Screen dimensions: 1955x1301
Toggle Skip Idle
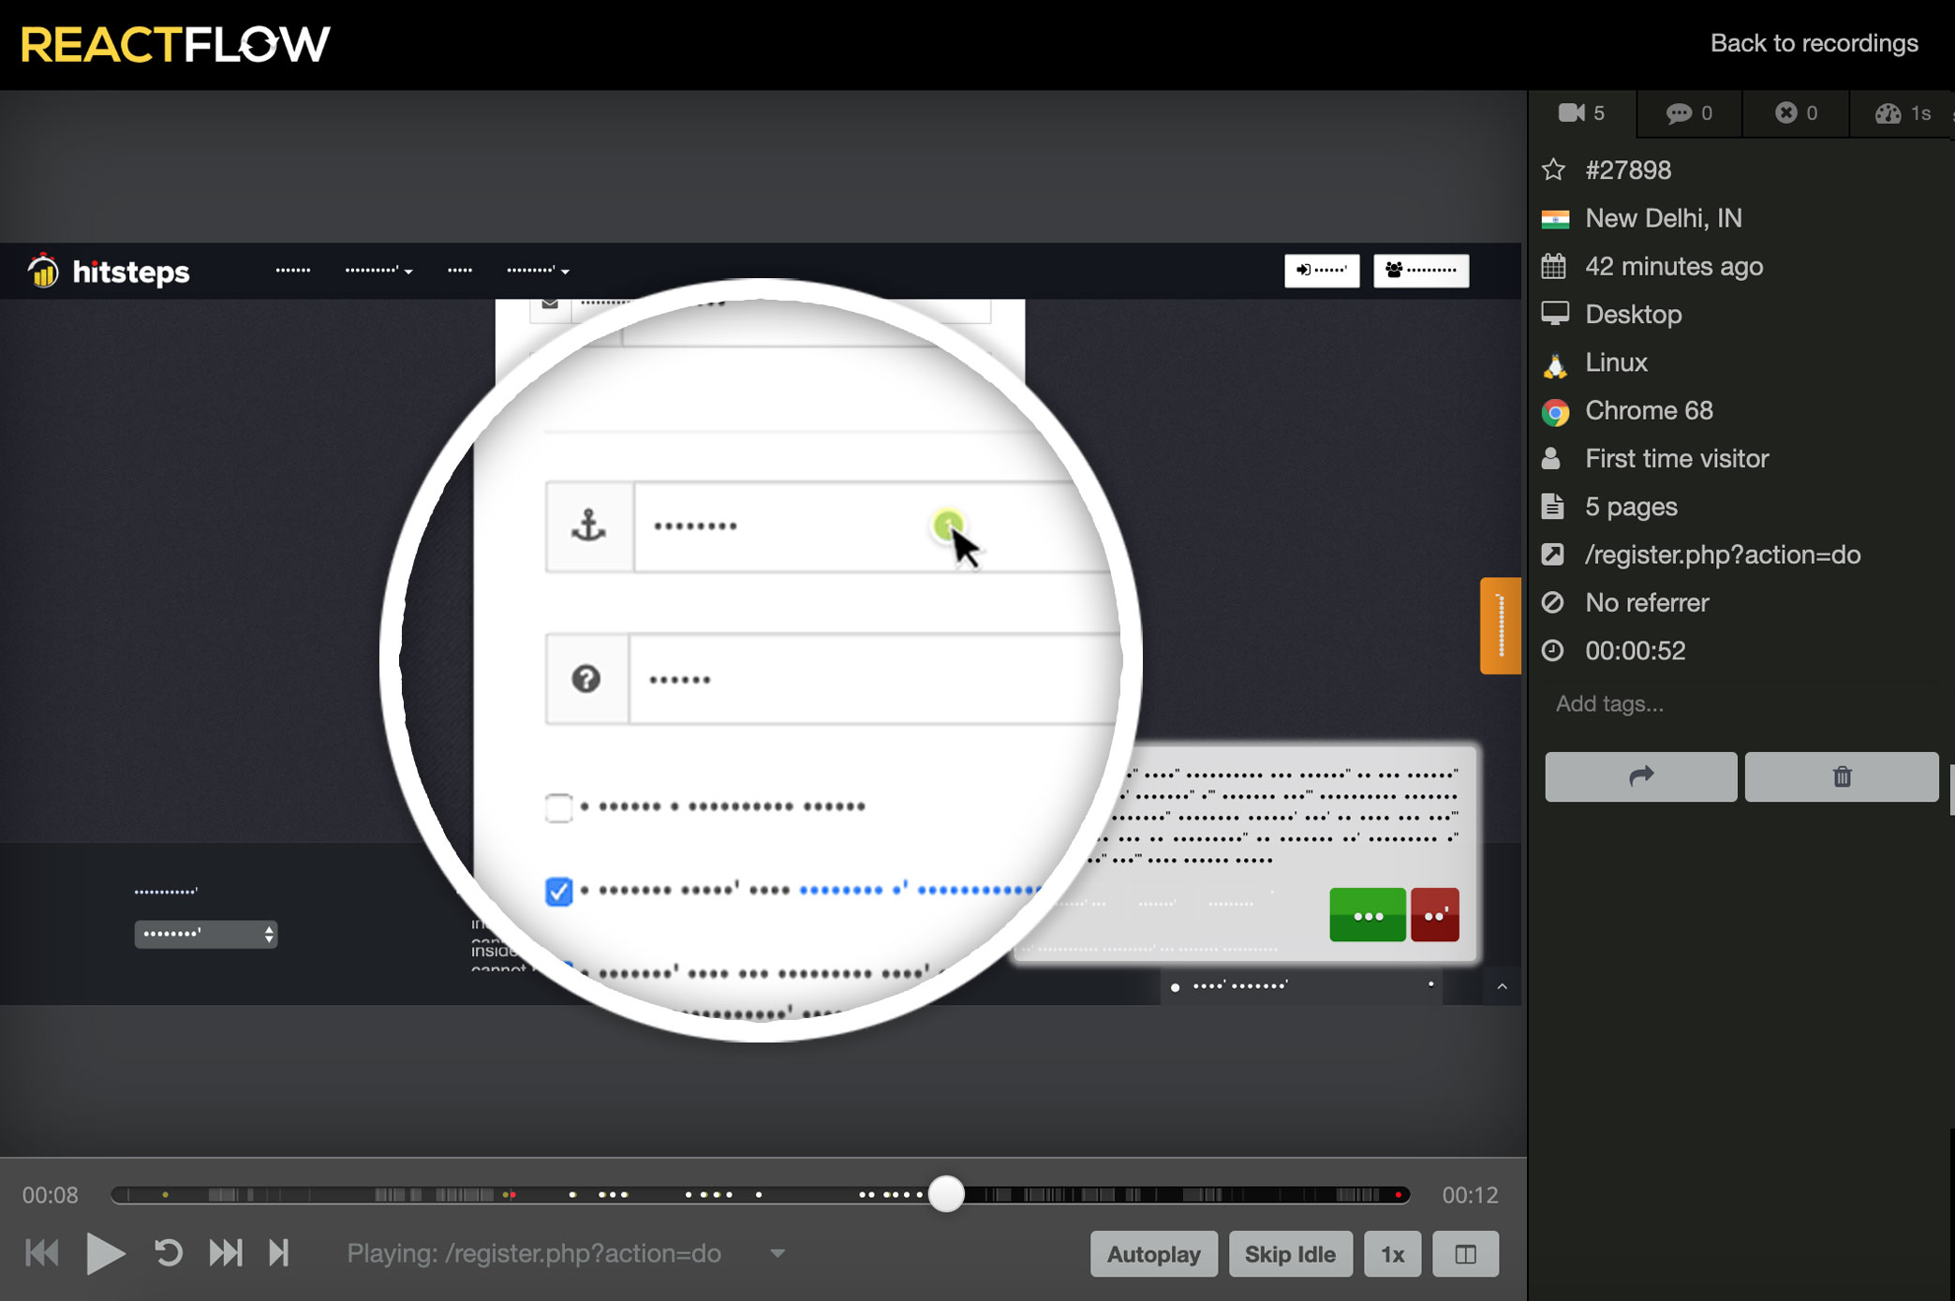pyautogui.click(x=1289, y=1254)
